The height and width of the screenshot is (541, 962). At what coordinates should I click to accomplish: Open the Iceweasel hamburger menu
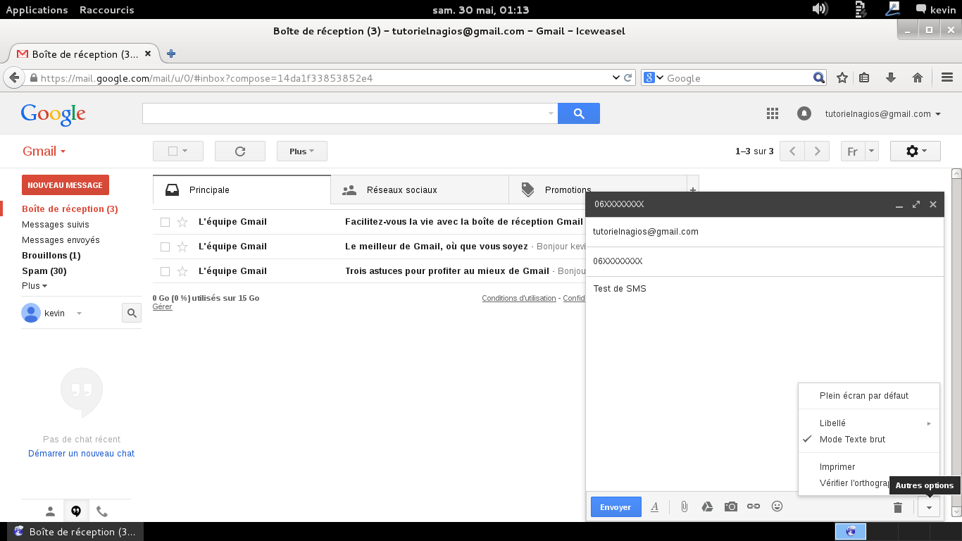click(x=947, y=77)
